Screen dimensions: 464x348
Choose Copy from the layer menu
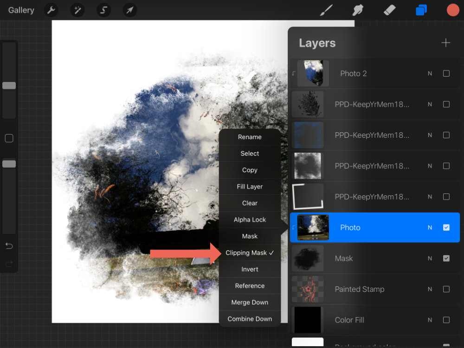(250, 170)
